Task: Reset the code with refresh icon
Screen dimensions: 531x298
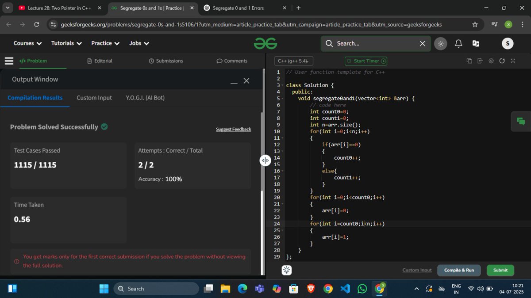Action: click(502, 61)
